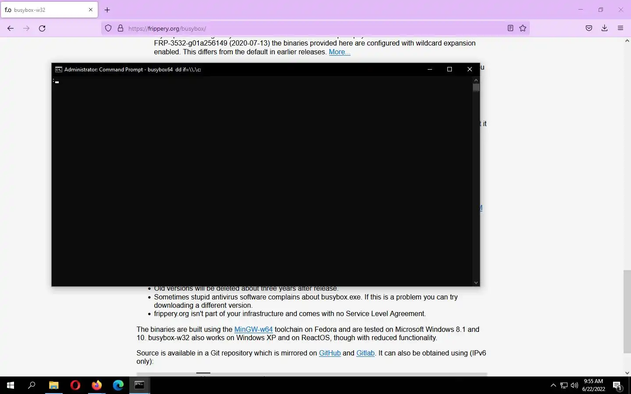This screenshot has height=394, width=631.
Task: Open the MinGW-w64 link
Action: point(253,329)
